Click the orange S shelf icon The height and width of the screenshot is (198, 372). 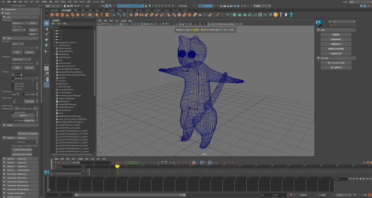275,15
